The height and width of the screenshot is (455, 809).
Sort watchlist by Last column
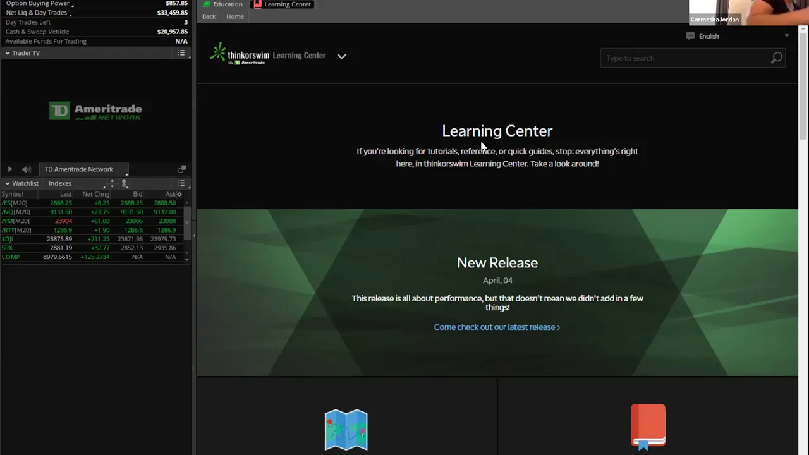pos(66,194)
